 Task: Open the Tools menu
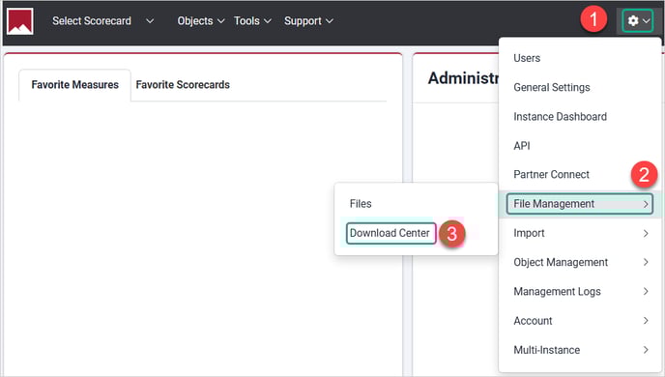tap(252, 20)
